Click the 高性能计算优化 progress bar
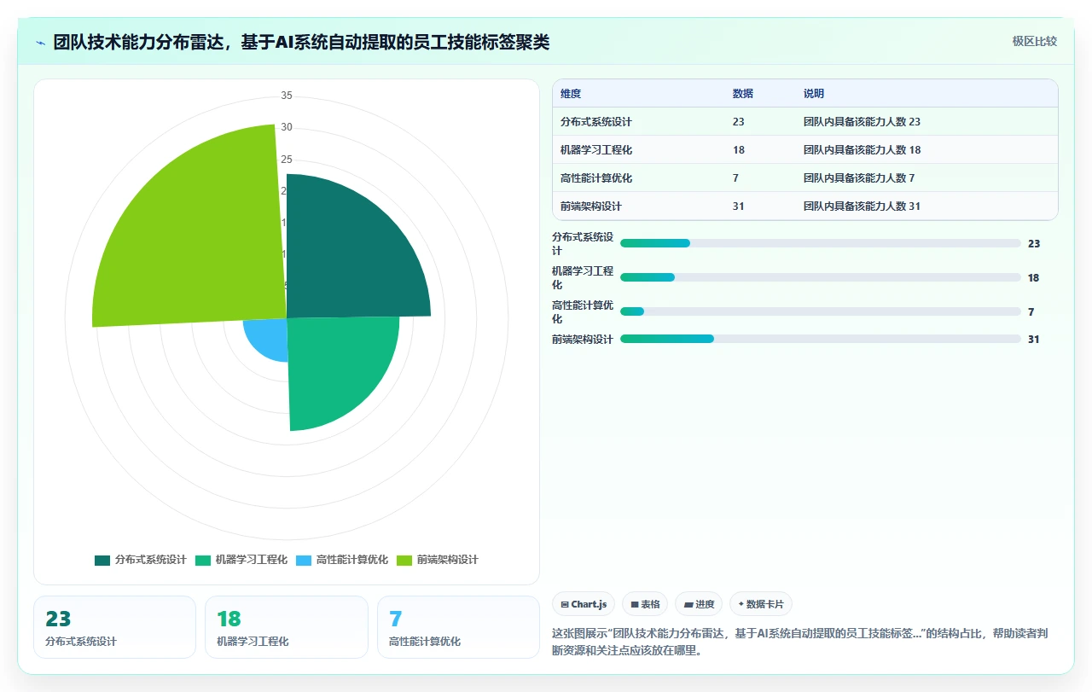Screen dimensions: 1092x692 tap(821, 311)
